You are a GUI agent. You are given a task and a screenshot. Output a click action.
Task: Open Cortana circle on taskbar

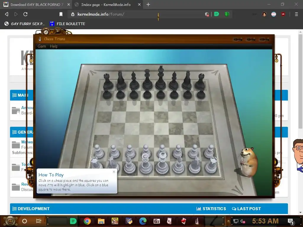pos(24,221)
